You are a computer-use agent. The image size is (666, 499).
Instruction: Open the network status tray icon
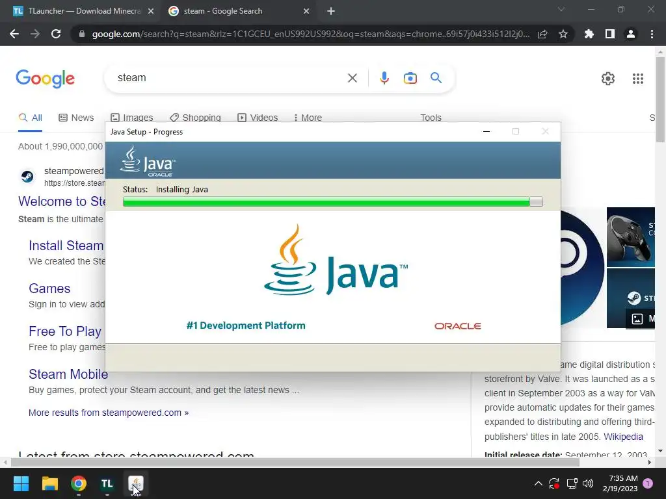click(x=572, y=483)
